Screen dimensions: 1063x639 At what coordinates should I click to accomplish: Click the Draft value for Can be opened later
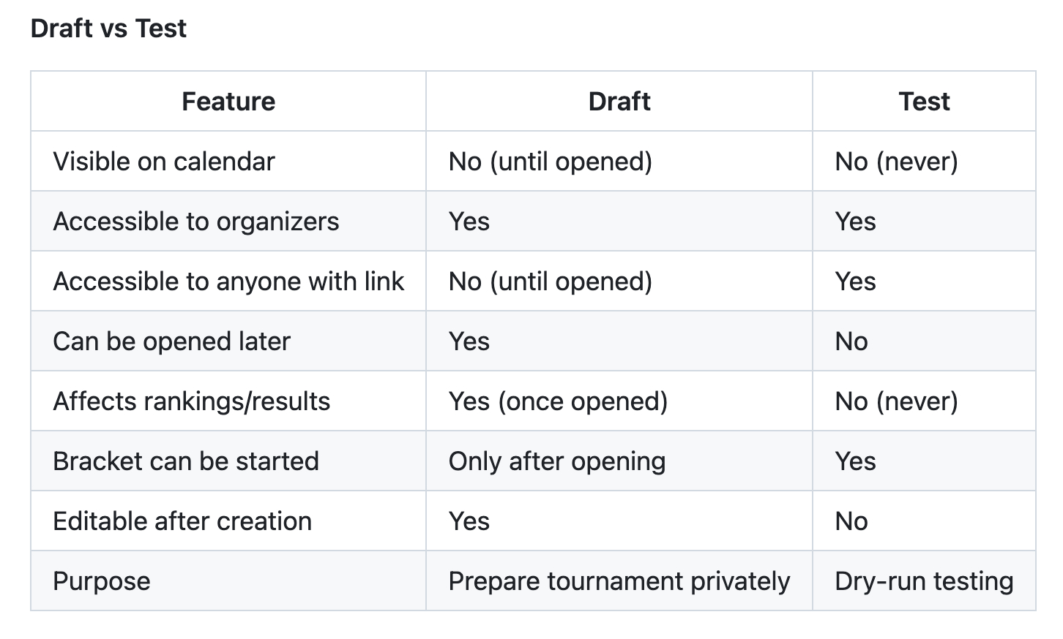click(469, 341)
